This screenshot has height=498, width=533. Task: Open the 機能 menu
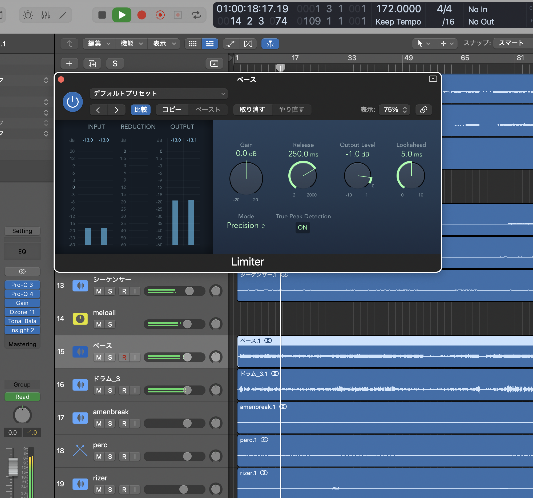pos(132,44)
